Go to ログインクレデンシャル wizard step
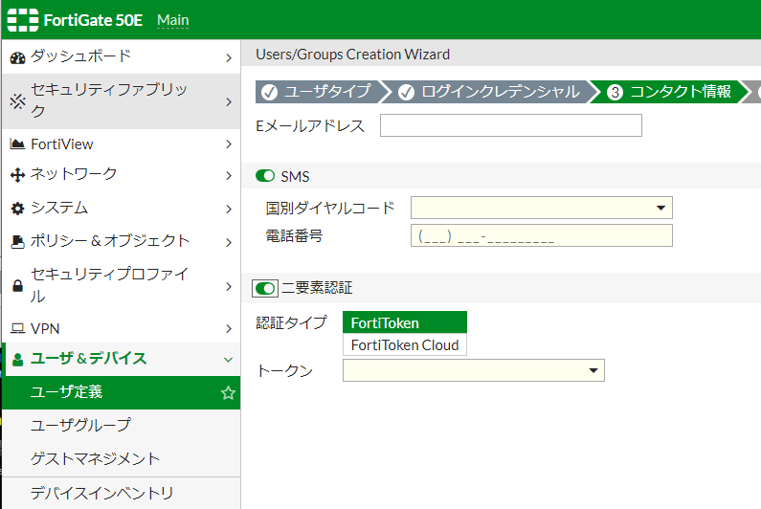Image resolution: width=761 pixels, height=509 pixels. pos(491,92)
